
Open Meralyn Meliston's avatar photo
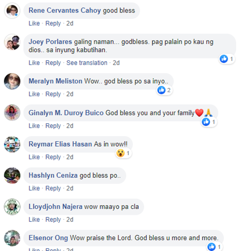[x=12, y=81]
